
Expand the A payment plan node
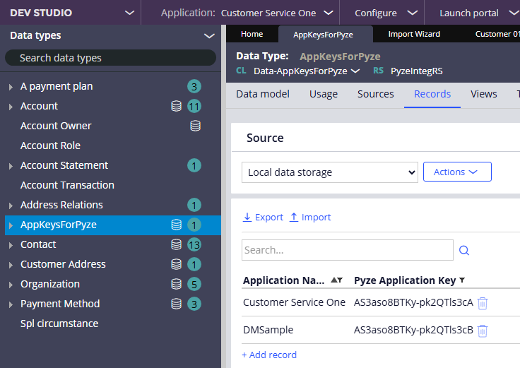[x=11, y=87]
